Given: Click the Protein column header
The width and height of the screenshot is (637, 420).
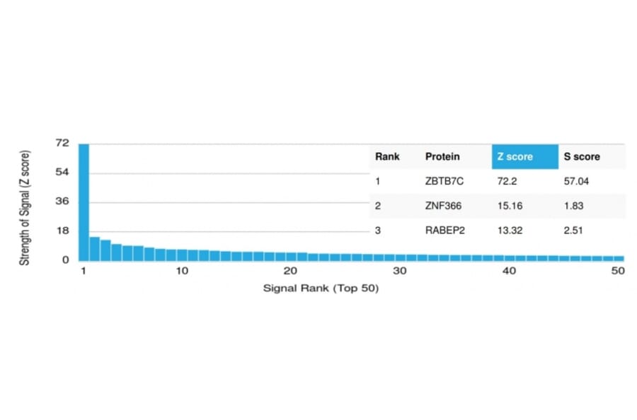Looking at the screenshot, I should [442, 156].
